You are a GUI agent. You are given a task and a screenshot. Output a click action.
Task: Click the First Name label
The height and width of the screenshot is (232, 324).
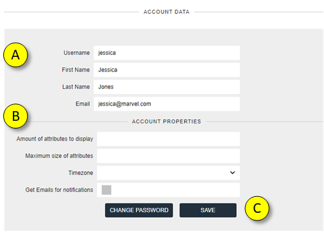[x=76, y=70]
